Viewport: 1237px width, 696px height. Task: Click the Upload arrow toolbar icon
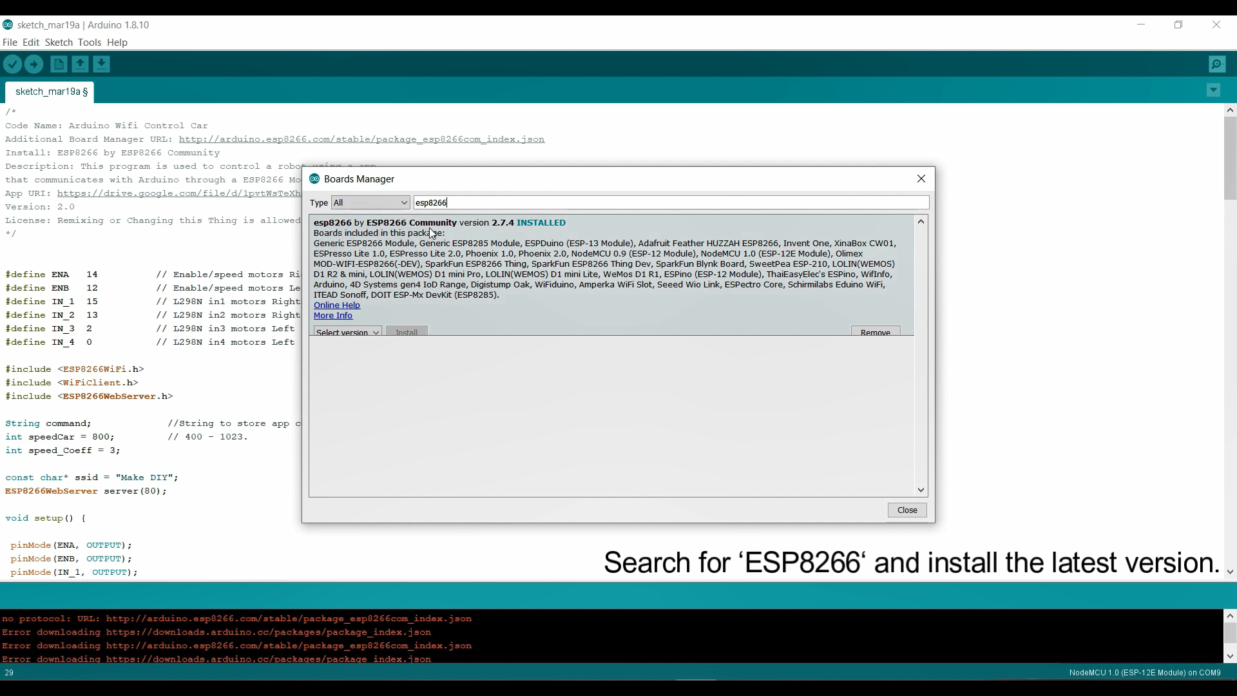[34, 64]
